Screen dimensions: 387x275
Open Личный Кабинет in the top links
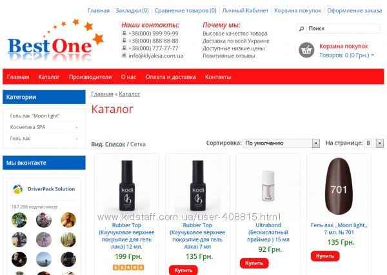pyautogui.click(x=245, y=10)
